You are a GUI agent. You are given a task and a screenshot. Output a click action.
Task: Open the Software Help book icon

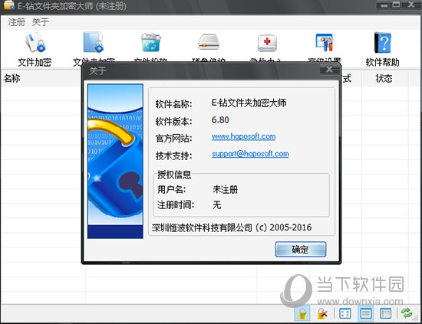click(382, 42)
